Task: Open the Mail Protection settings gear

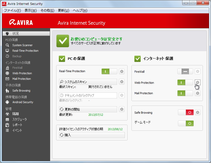Action: coord(197,93)
